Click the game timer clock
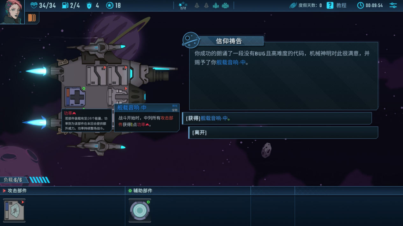The height and width of the screenshot is (226, 403). click(370, 5)
